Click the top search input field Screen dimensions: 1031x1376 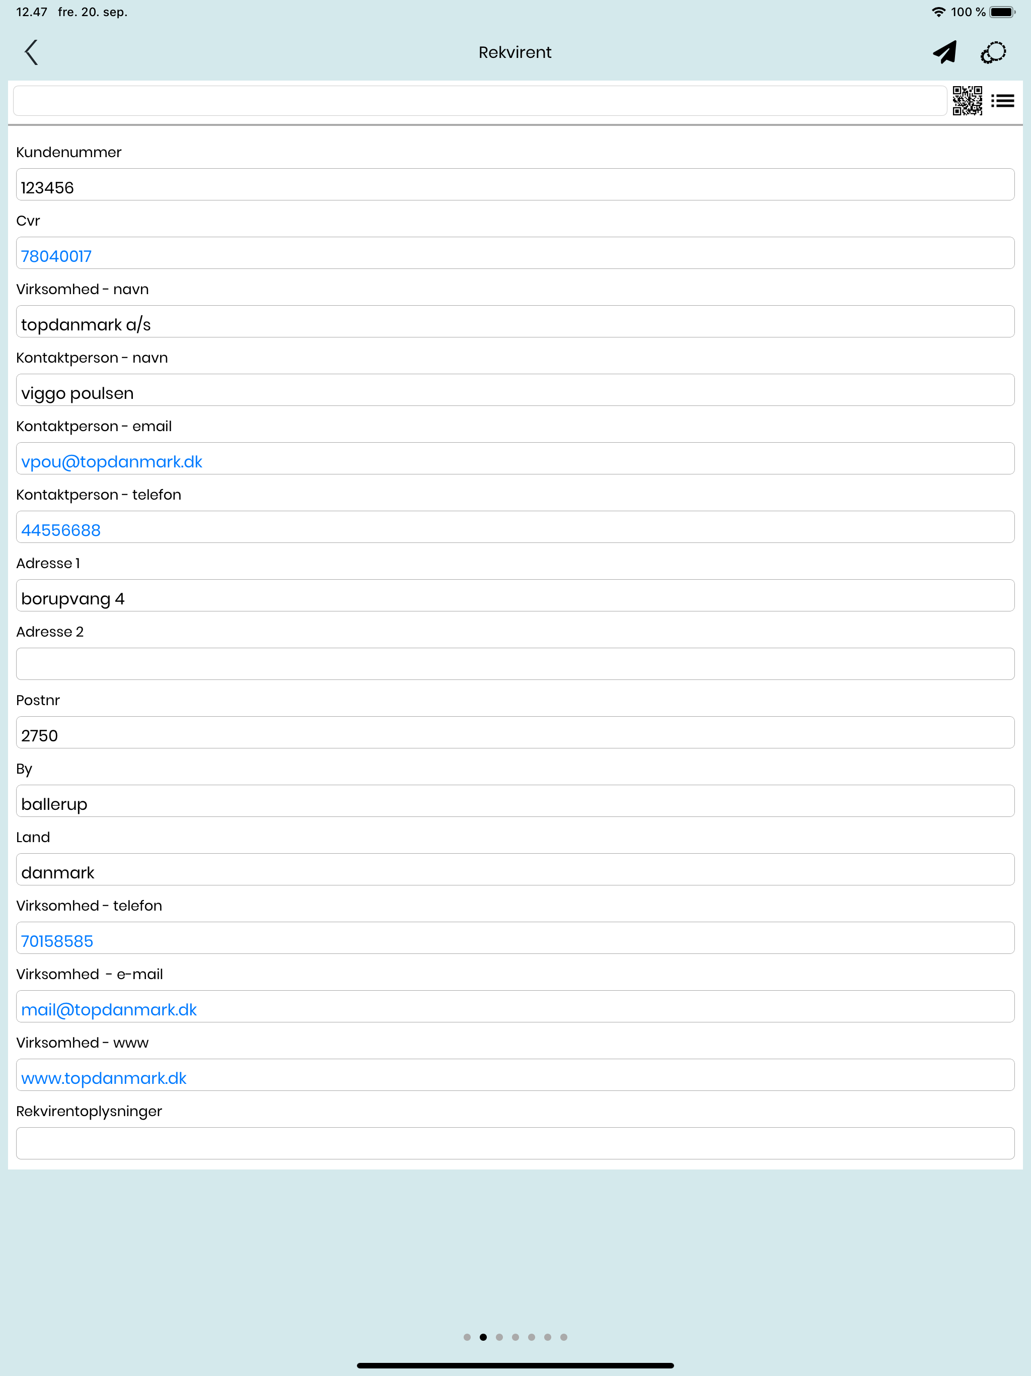pyautogui.click(x=479, y=101)
